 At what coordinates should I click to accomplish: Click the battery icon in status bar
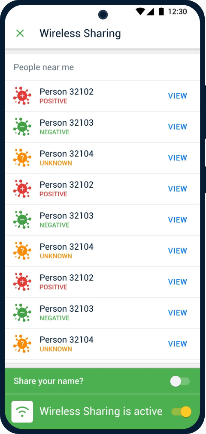(x=161, y=11)
